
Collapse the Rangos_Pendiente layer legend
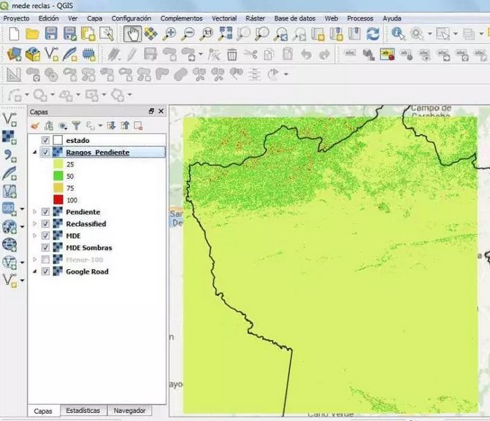pyautogui.click(x=34, y=152)
